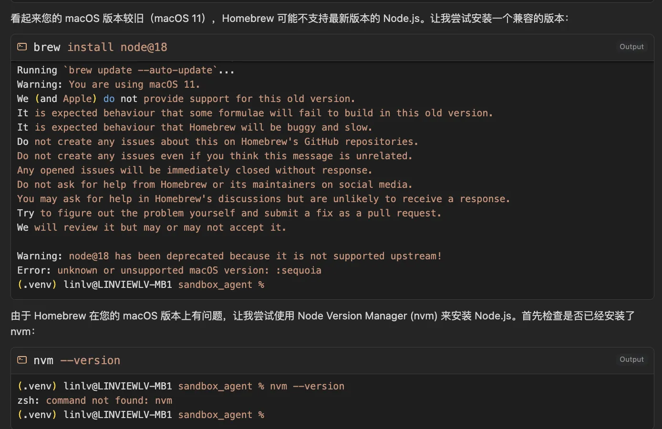This screenshot has height=429, width=662.
Task: Click the 'Warning: node@18 has been deprecated' line
Action: click(229, 256)
